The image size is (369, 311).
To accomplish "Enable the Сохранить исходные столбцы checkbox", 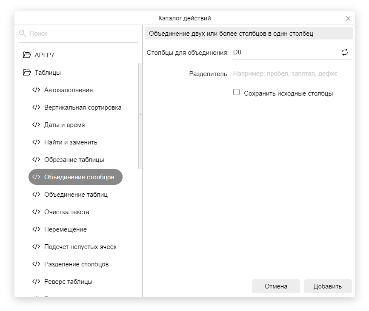I will tap(237, 92).
